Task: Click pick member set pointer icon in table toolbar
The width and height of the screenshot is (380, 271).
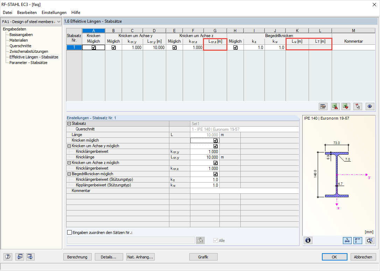Action: coord(358,106)
